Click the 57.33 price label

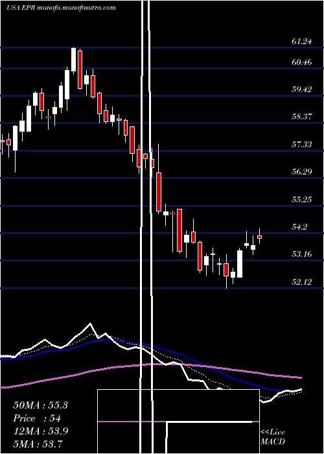302,144
